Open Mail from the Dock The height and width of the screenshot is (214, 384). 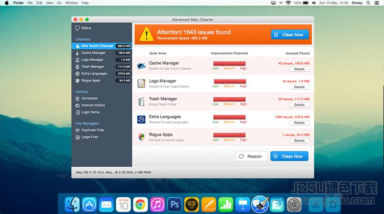tap(106, 204)
